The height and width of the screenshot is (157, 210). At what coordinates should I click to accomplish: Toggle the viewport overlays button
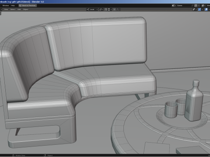click(206, 10)
